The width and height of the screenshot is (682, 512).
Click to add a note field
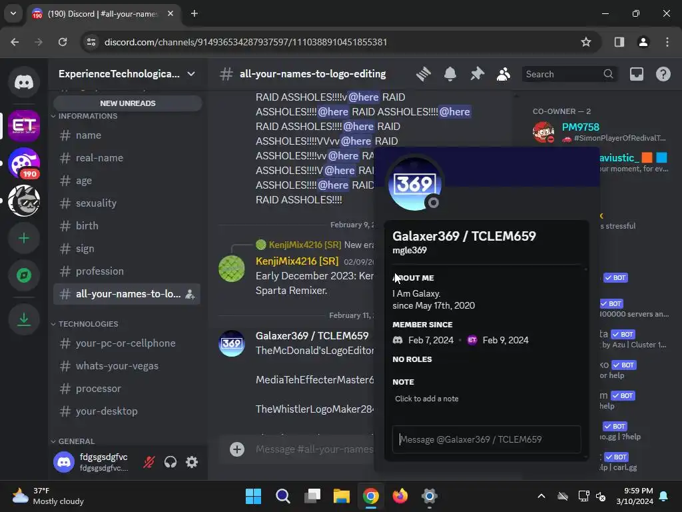tap(486, 399)
